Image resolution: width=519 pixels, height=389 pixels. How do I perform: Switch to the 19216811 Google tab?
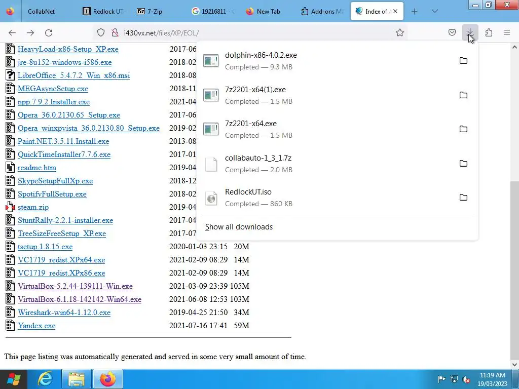(212, 11)
